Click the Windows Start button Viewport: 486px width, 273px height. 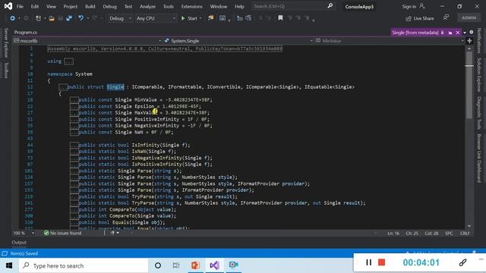tap(9, 265)
